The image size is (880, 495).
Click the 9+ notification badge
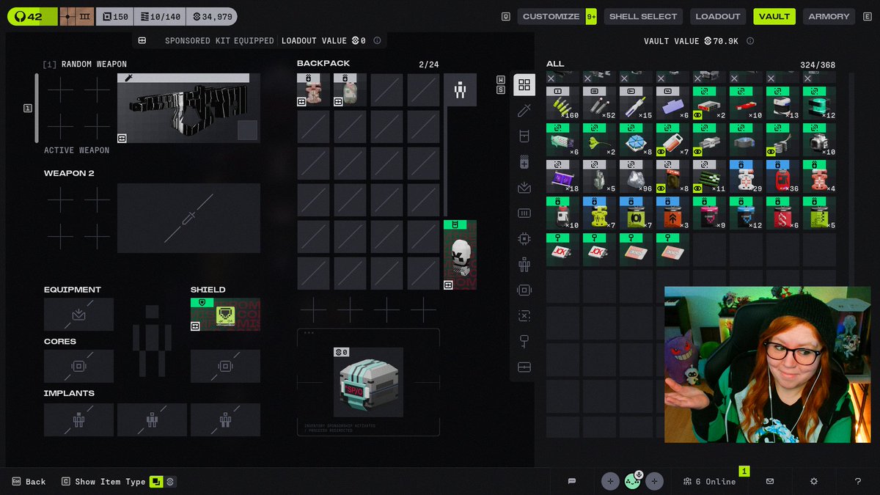pyautogui.click(x=591, y=16)
